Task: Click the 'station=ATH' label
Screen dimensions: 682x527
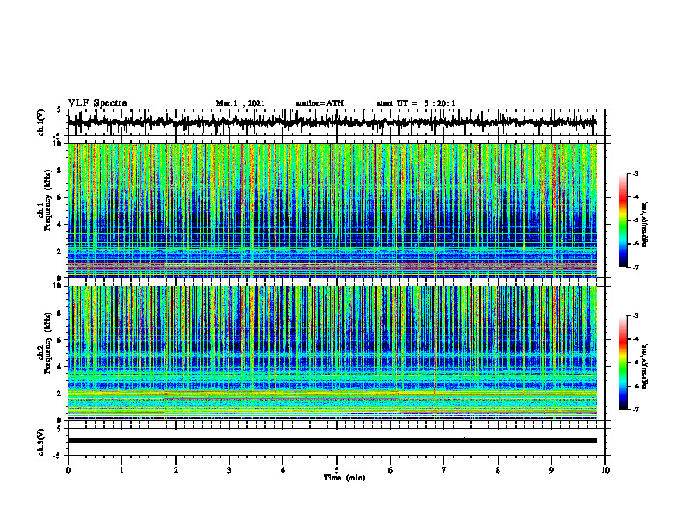Action: pyautogui.click(x=319, y=103)
